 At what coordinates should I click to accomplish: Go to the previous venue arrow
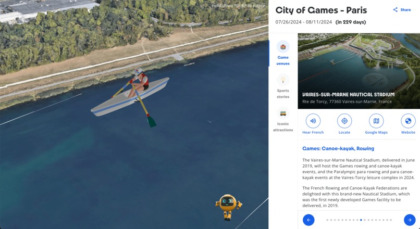tap(308, 220)
